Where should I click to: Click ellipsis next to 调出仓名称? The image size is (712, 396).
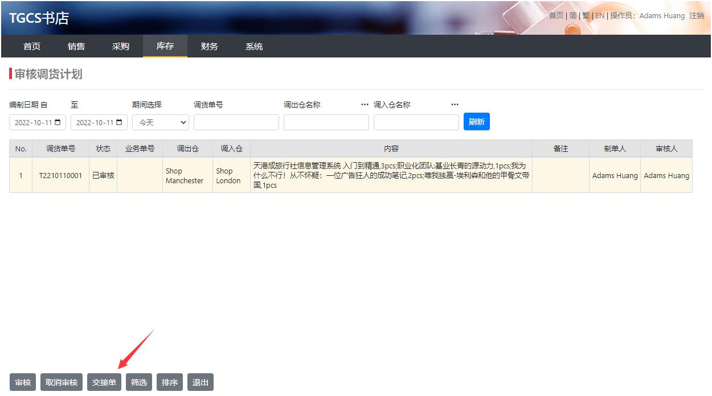click(365, 105)
